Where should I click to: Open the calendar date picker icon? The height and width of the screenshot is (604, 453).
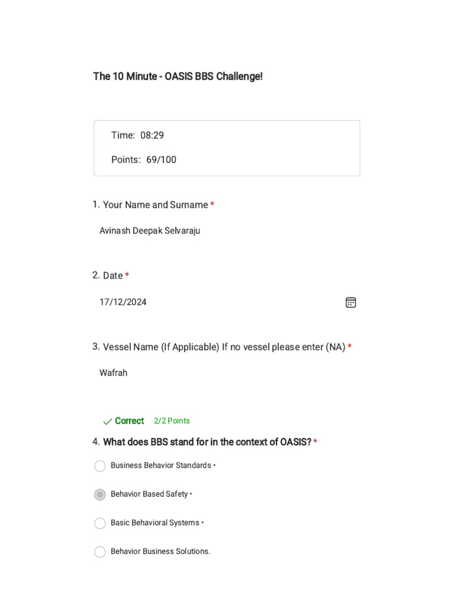coord(350,303)
